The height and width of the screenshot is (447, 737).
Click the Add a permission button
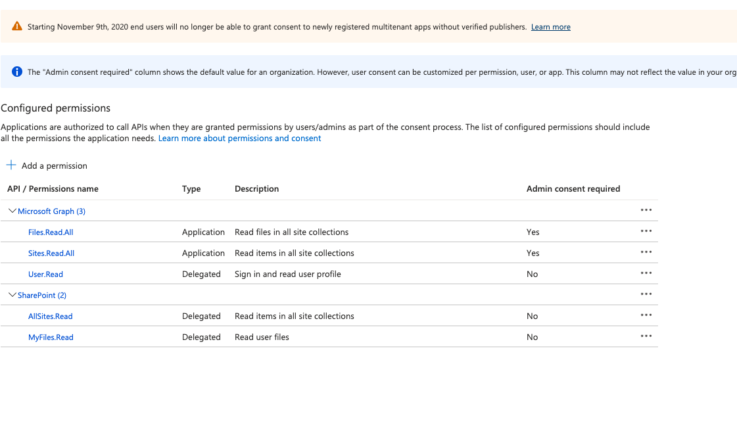click(x=46, y=165)
